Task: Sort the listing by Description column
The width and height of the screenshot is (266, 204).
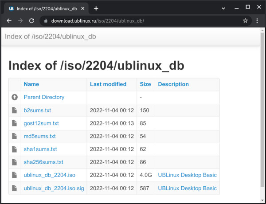Action: tap(173, 84)
